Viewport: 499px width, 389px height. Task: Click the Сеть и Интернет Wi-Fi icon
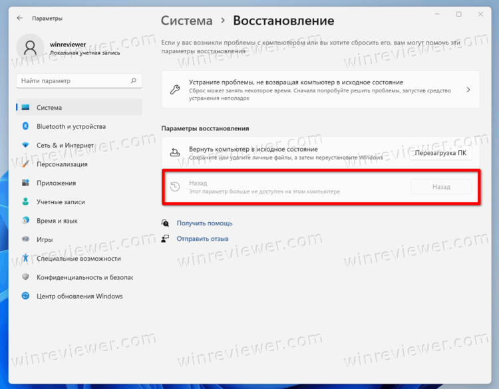click(x=26, y=145)
